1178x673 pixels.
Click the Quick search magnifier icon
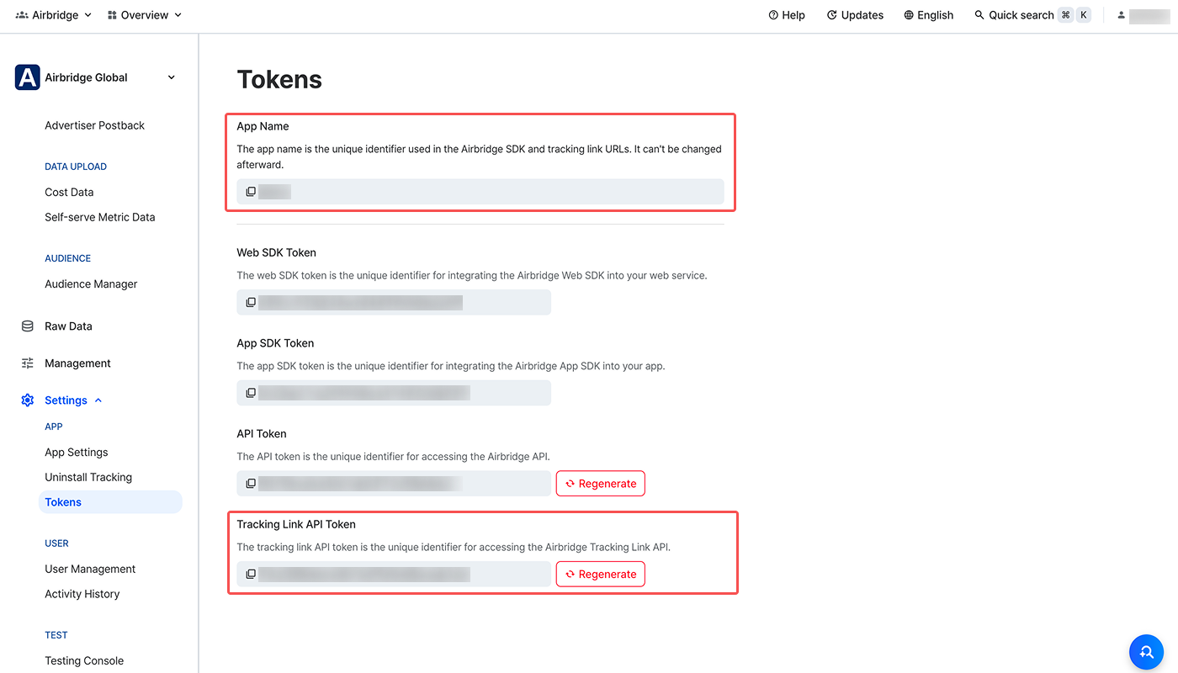click(979, 15)
